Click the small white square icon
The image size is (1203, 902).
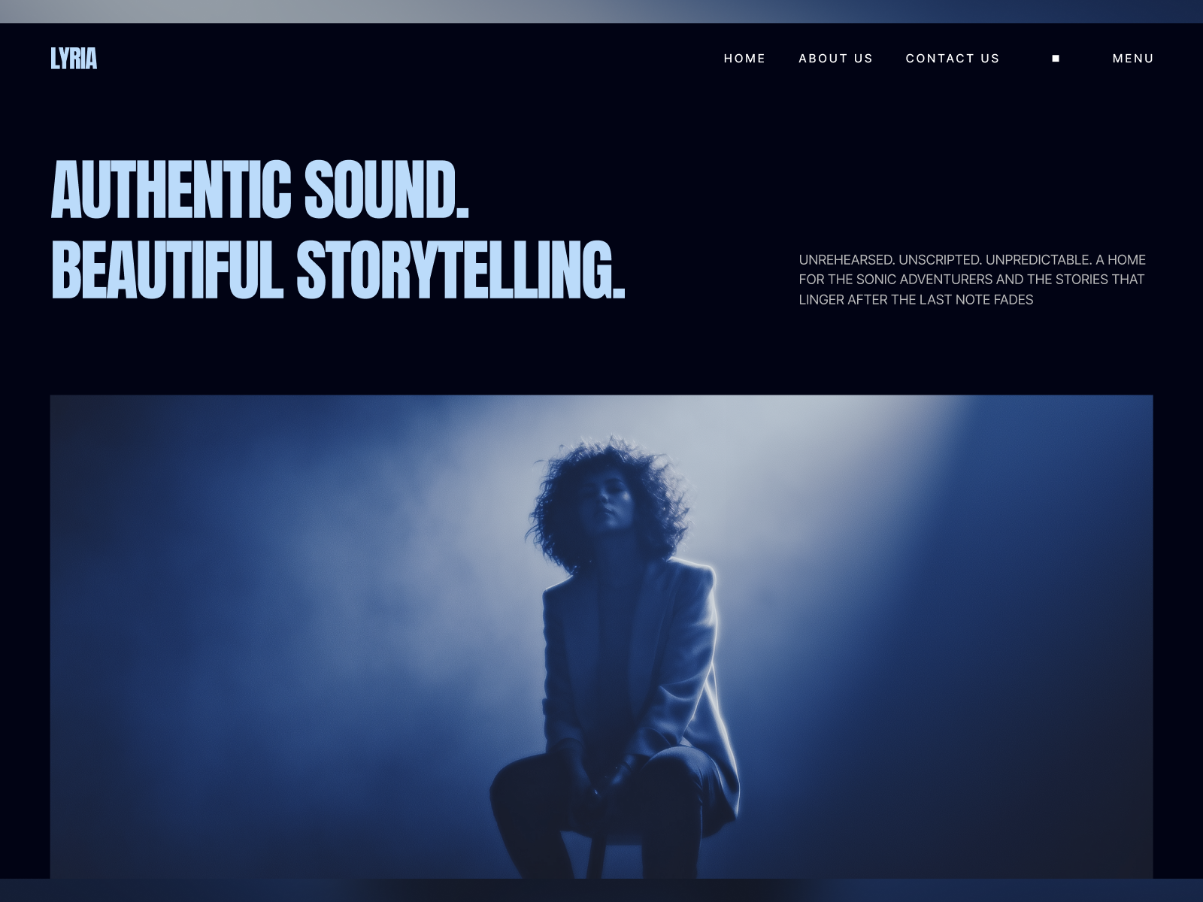click(1056, 58)
